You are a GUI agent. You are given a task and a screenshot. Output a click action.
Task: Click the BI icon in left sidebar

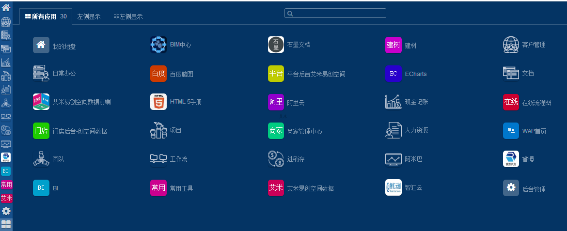6,171
